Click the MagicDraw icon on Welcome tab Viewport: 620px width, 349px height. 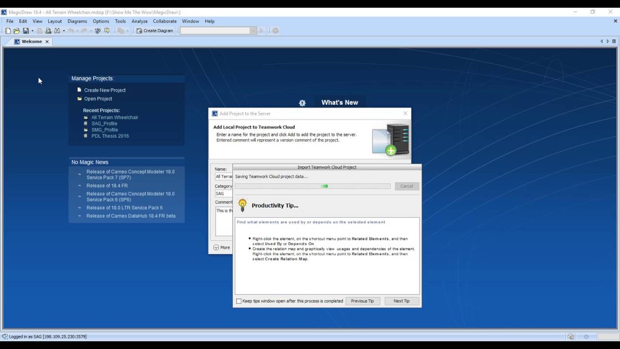click(17, 42)
